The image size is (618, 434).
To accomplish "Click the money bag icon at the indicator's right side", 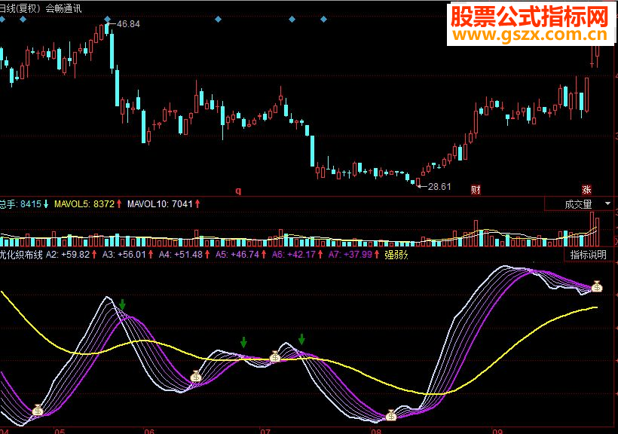I will [598, 285].
